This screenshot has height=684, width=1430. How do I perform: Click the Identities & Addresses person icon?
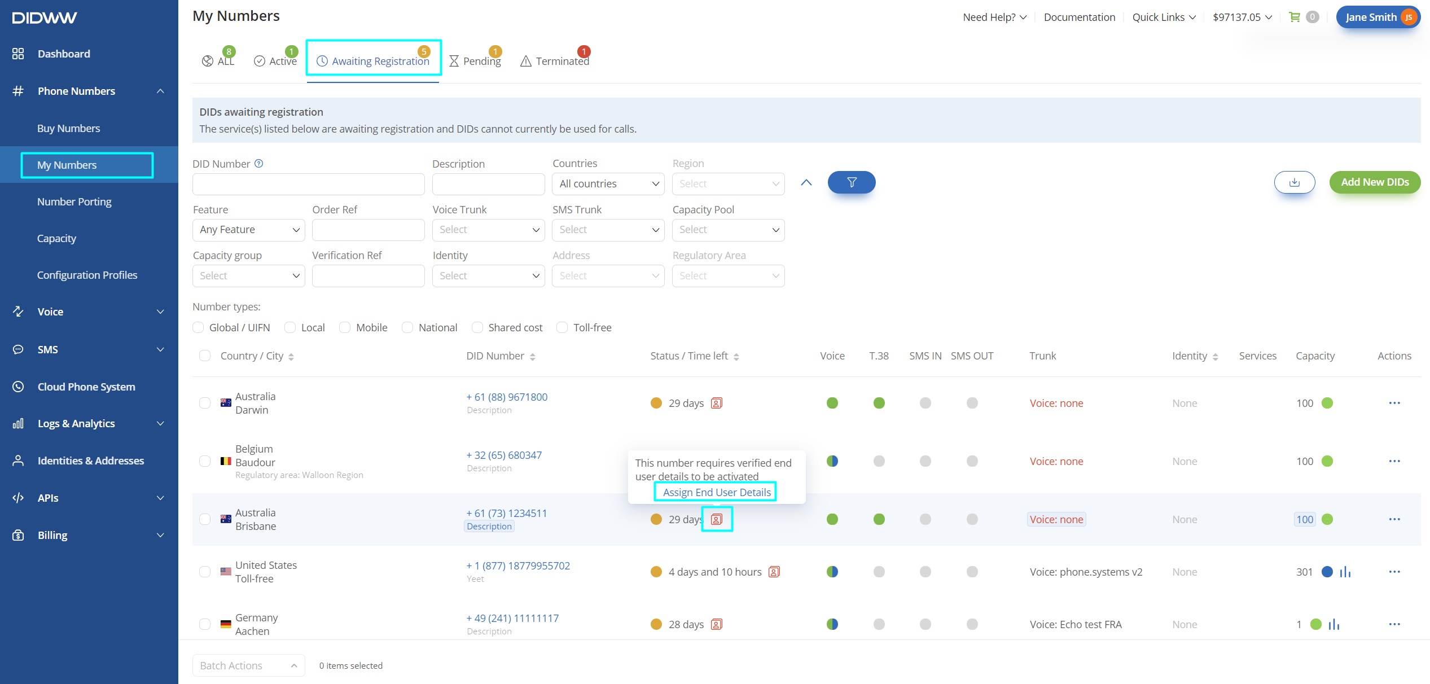point(18,461)
